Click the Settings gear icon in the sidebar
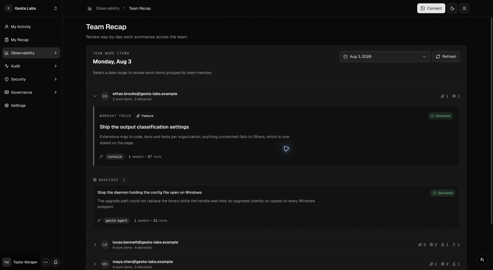The image size is (493, 270). pyautogui.click(x=7, y=105)
